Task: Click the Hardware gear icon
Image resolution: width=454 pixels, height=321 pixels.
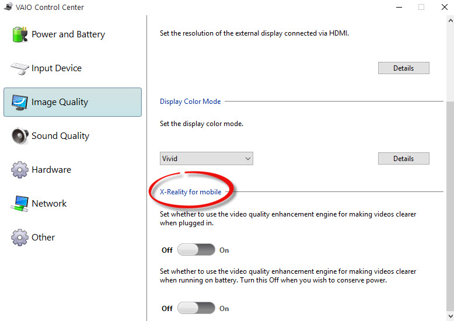Action: click(x=20, y=170)
